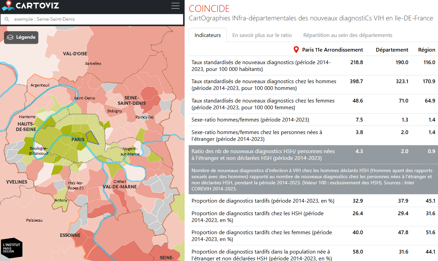Expand the Sexe-ratio hommes/femmes indicator row
Viewport: 438px width, 261px height.
tap(250, 120)
